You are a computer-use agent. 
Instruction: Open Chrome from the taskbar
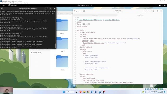[88, 92]
